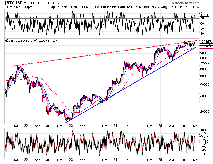
Task: Select the '23' year marker on time axis
Action: coord(70,125)
